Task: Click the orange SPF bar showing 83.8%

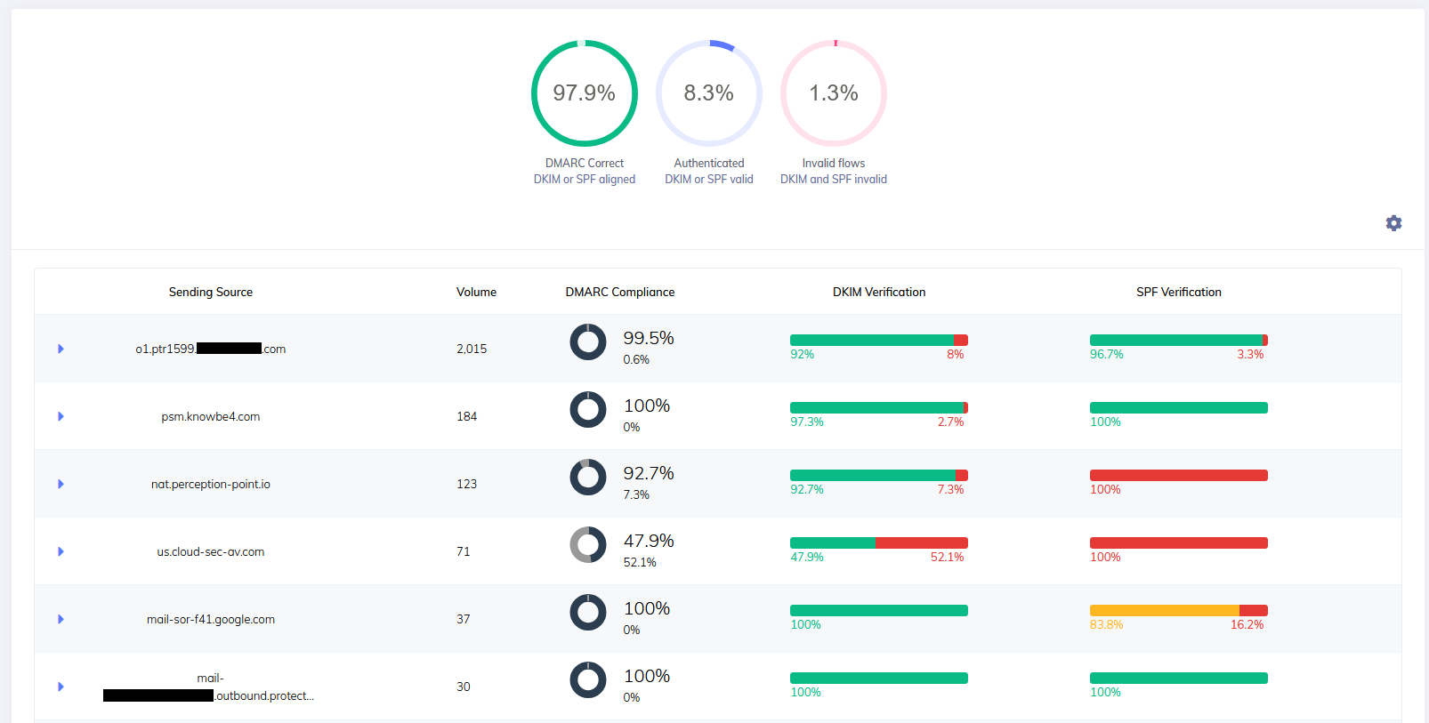Action: point(1164,610)
